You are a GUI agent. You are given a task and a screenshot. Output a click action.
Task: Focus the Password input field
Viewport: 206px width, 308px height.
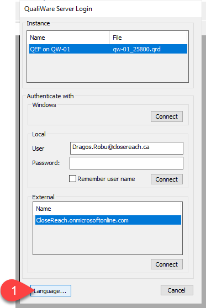tap(126, 163)
